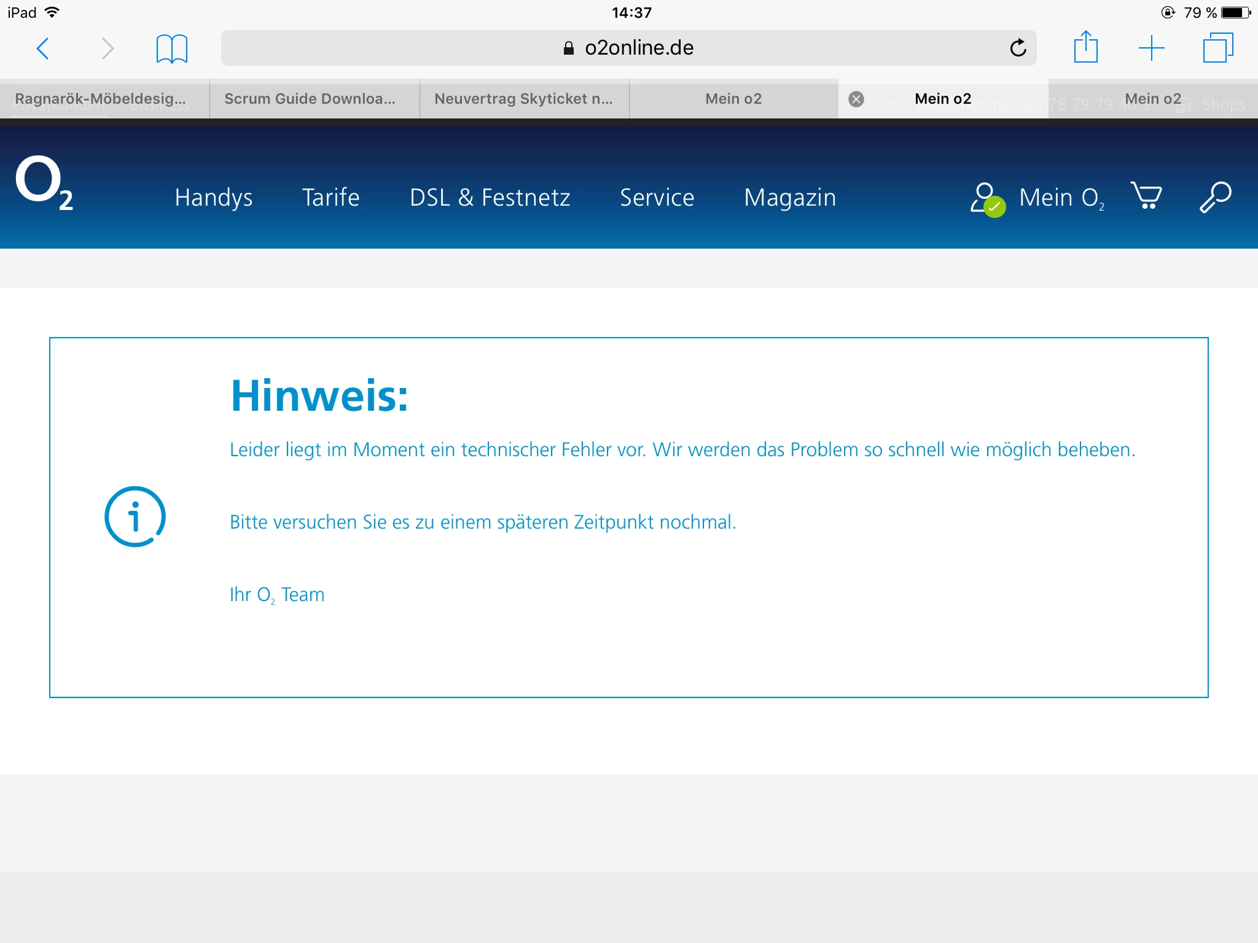Open the Tarife navigation menu
Viewport: 1258px width, 943px height.
tap(330, 198)
